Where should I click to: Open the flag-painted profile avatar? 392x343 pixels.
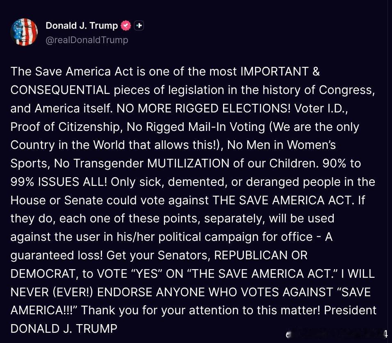24,32
